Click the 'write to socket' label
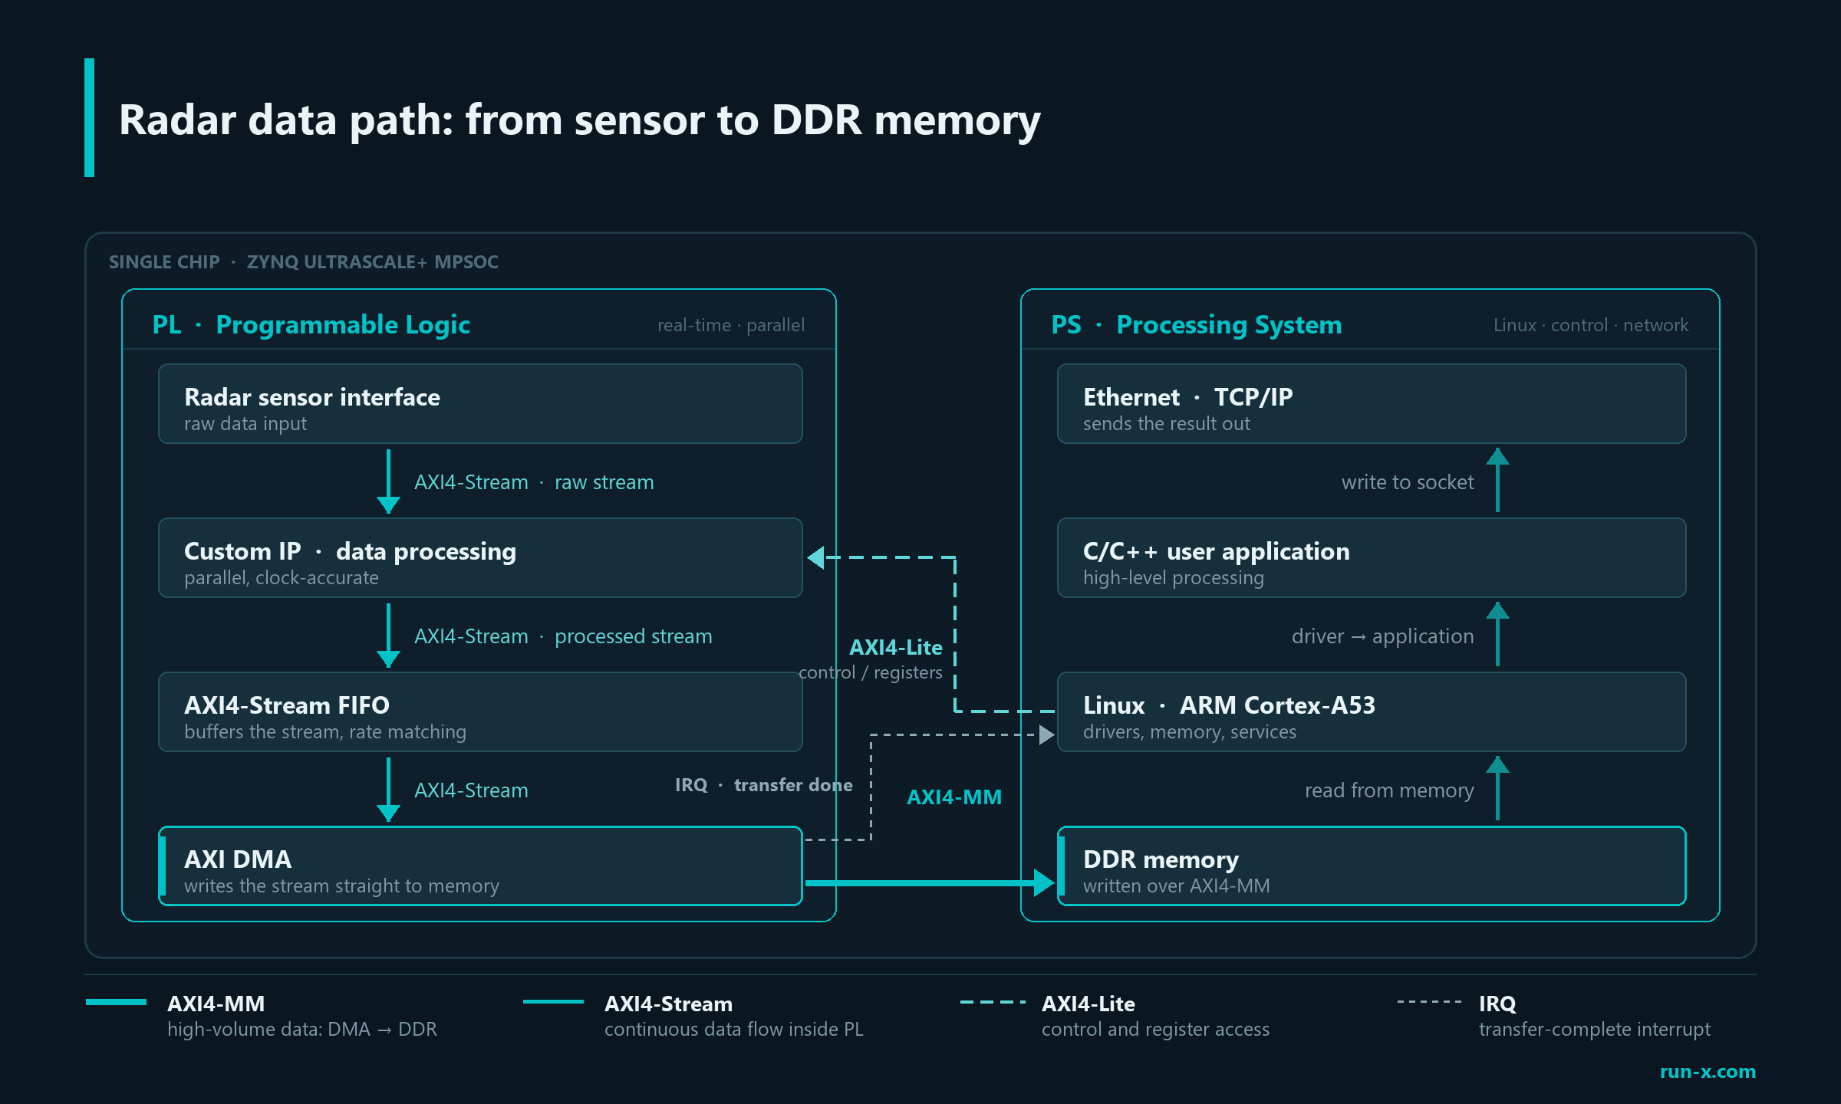This screenshot has width=1841, height=1104. (1408, 482)
